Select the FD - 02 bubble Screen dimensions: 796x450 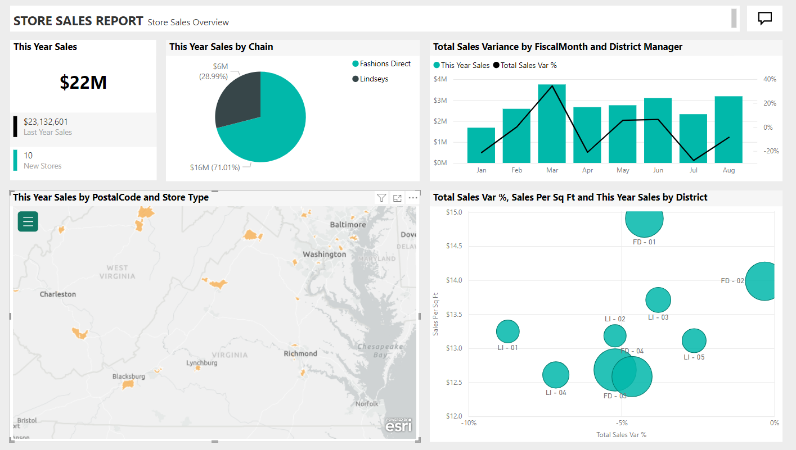[761, 281]
